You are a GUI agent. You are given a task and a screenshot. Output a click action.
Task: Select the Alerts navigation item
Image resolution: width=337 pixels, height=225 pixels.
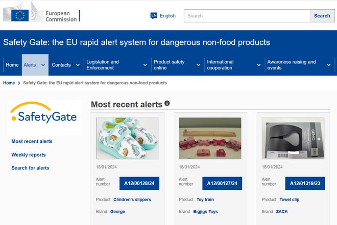coord(30,65)
